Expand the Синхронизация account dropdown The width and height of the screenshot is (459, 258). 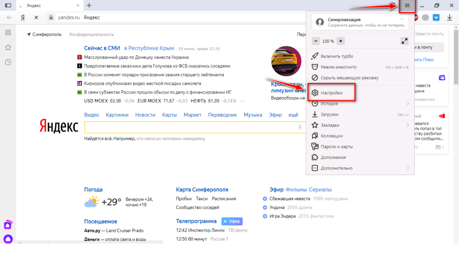(x=402, y=19)
